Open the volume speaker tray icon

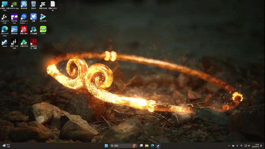coord(249,146)
